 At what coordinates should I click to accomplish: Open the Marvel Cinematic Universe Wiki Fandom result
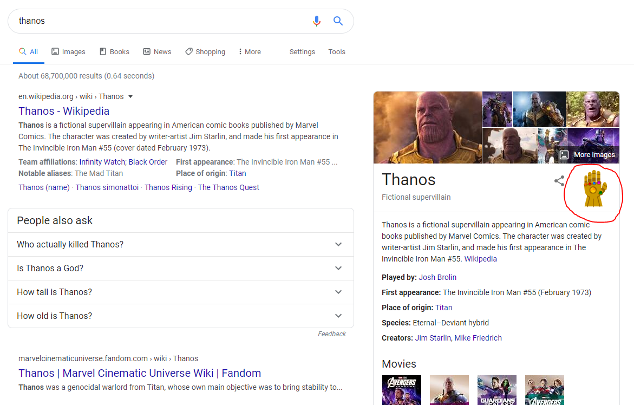(x=140, y=373)
